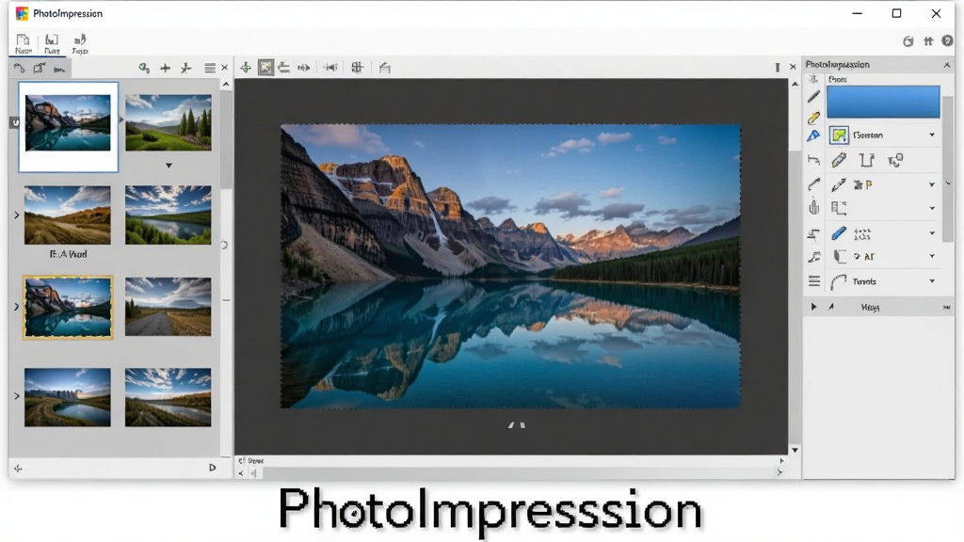Select the curve tool in side panel column
964x542 pixels.
[813, 184]
